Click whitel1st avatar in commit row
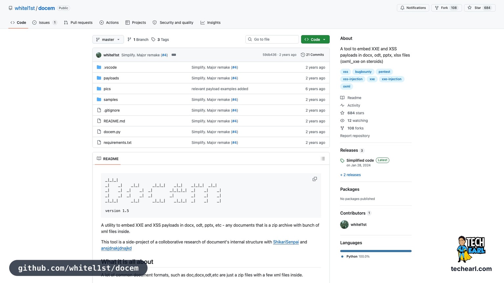Image resolution: width=504 pixels, height=283 pixels. point(99,55)
